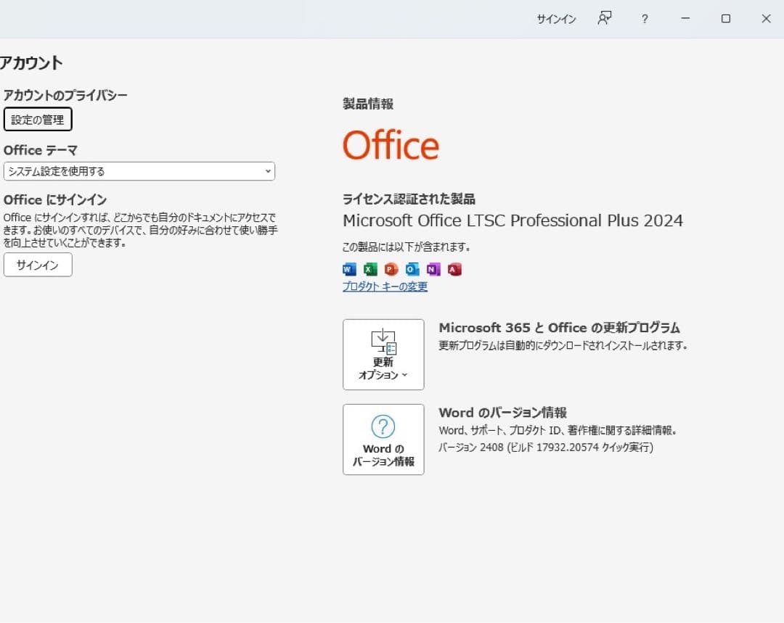The height and width of the screenshot is (623, 784).
Task: Open the help menu via the ? icon
Action: [645, 19]
